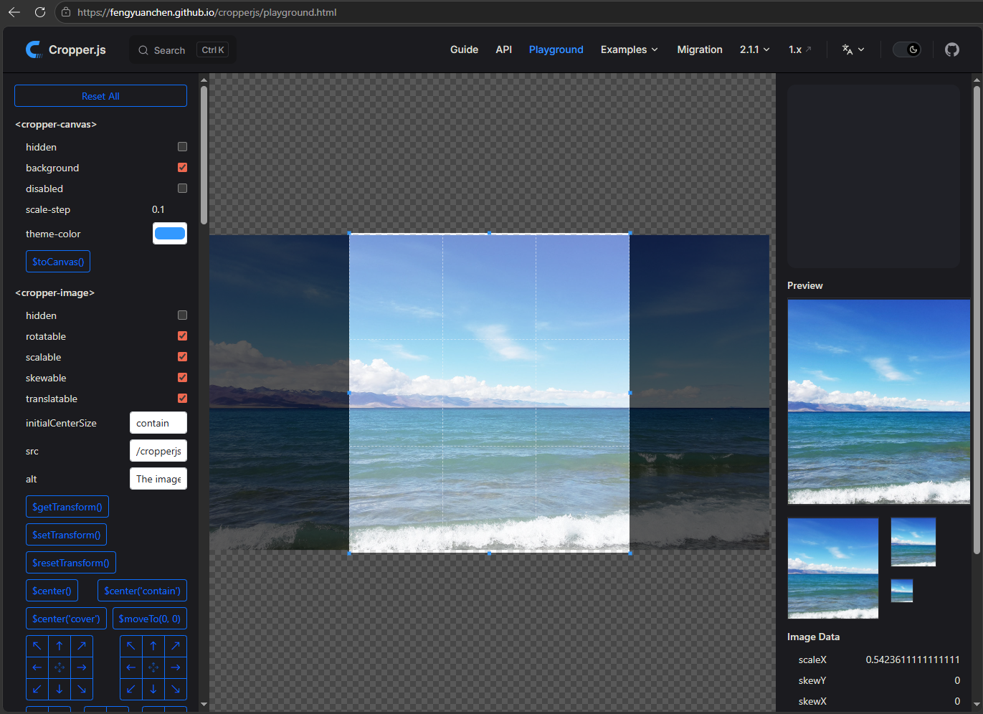Click down-right arrow in left arrow grid
983x714 pixels.
point(82,689)
